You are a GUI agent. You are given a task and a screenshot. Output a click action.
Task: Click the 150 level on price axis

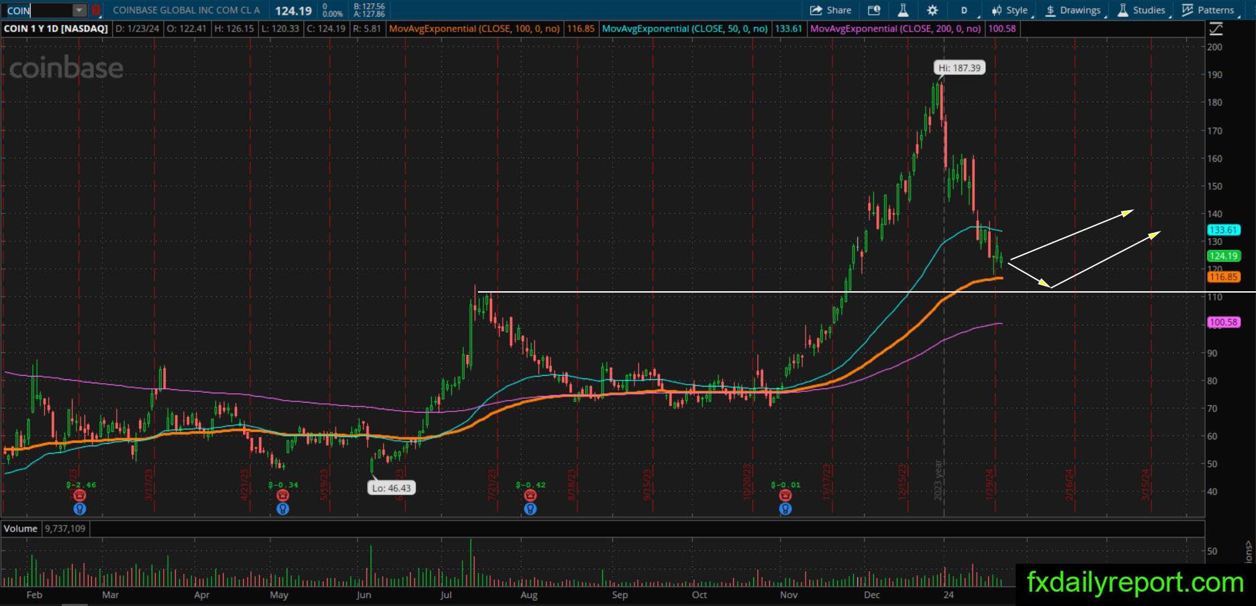click(1215, 186)
